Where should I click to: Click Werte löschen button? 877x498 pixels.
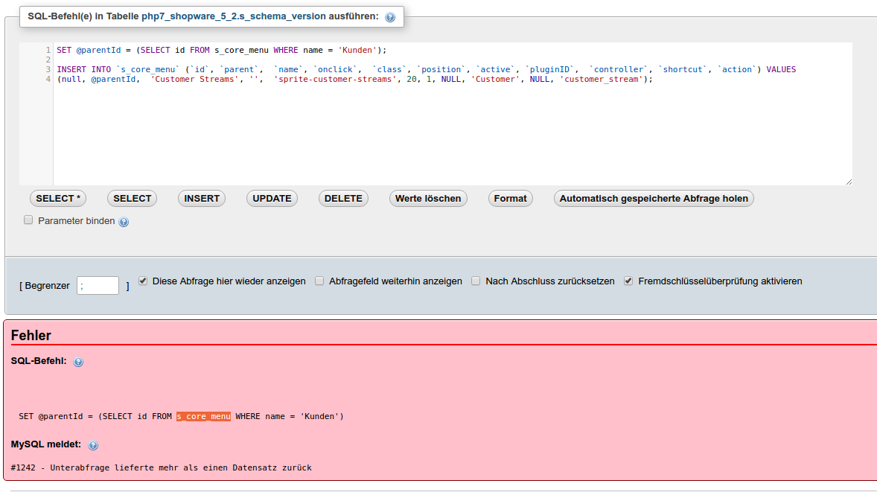428,199
